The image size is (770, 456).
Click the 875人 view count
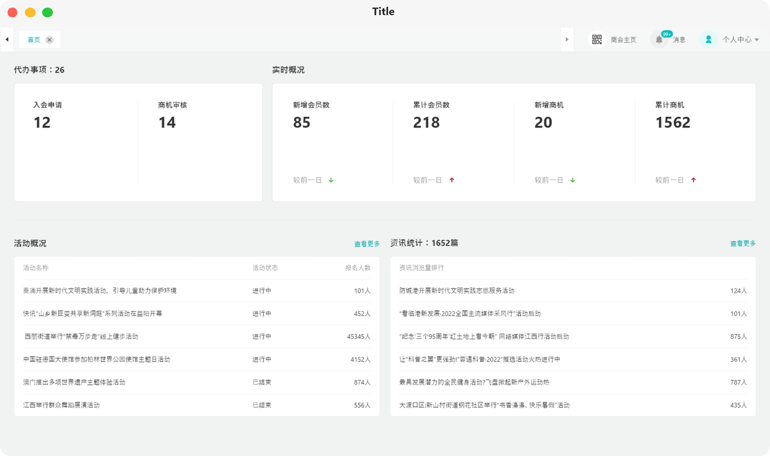pyautogui.click(x=738, y=336)
